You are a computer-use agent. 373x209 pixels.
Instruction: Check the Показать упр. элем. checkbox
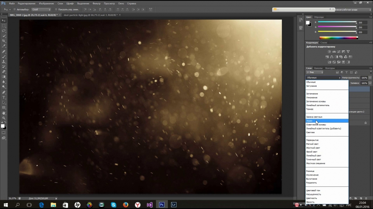tap(56, 9)
